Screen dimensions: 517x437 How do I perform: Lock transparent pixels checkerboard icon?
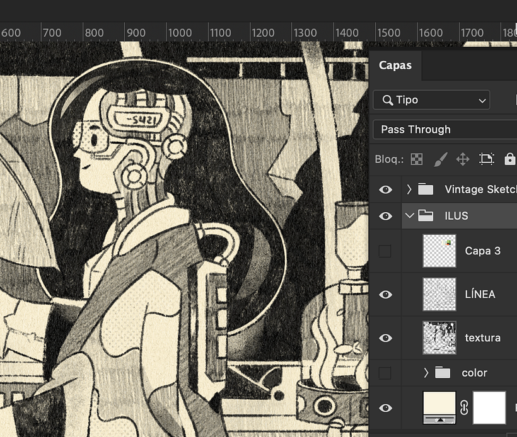click(417, 159)
